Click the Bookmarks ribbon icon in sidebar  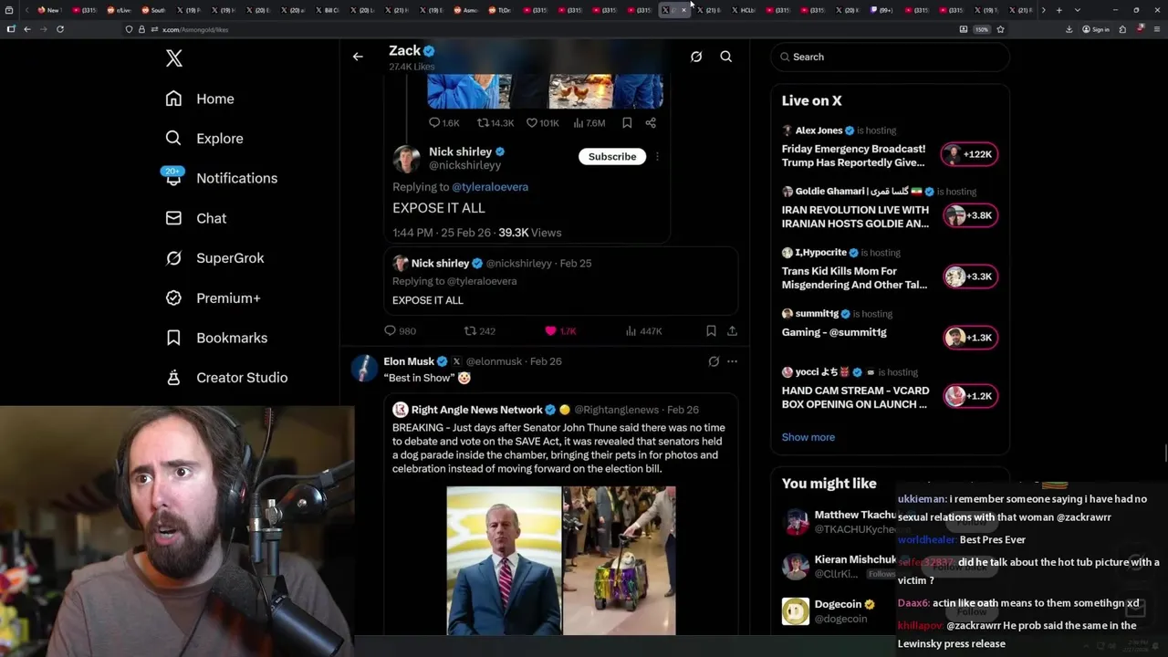click(x=173, y=338)
